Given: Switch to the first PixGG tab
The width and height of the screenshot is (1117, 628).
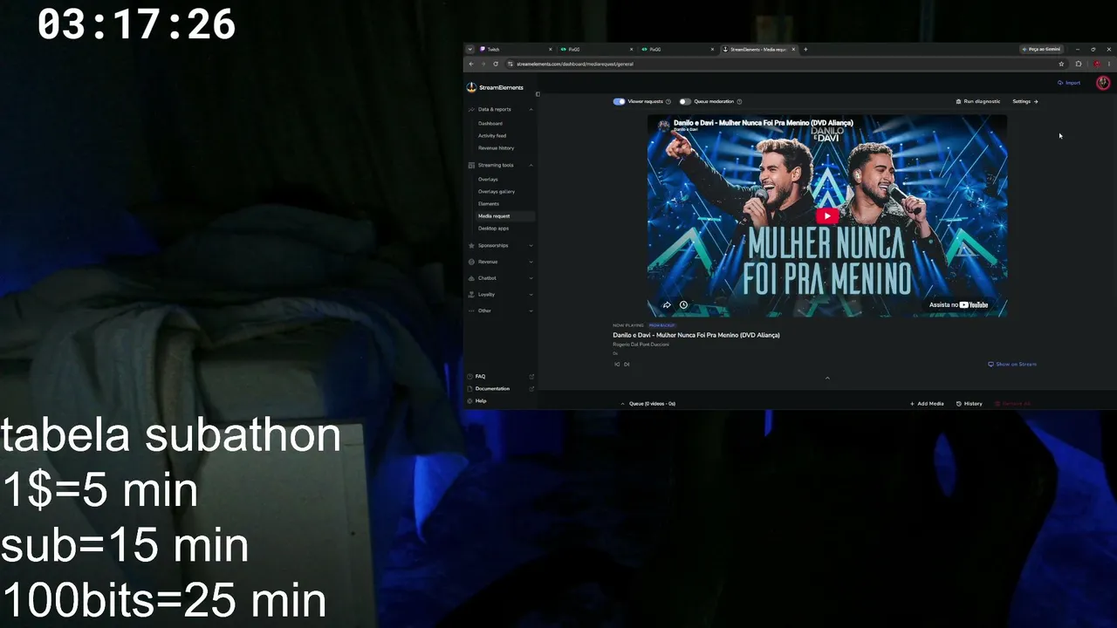Looking at the screenshot, I should (597, 49).
